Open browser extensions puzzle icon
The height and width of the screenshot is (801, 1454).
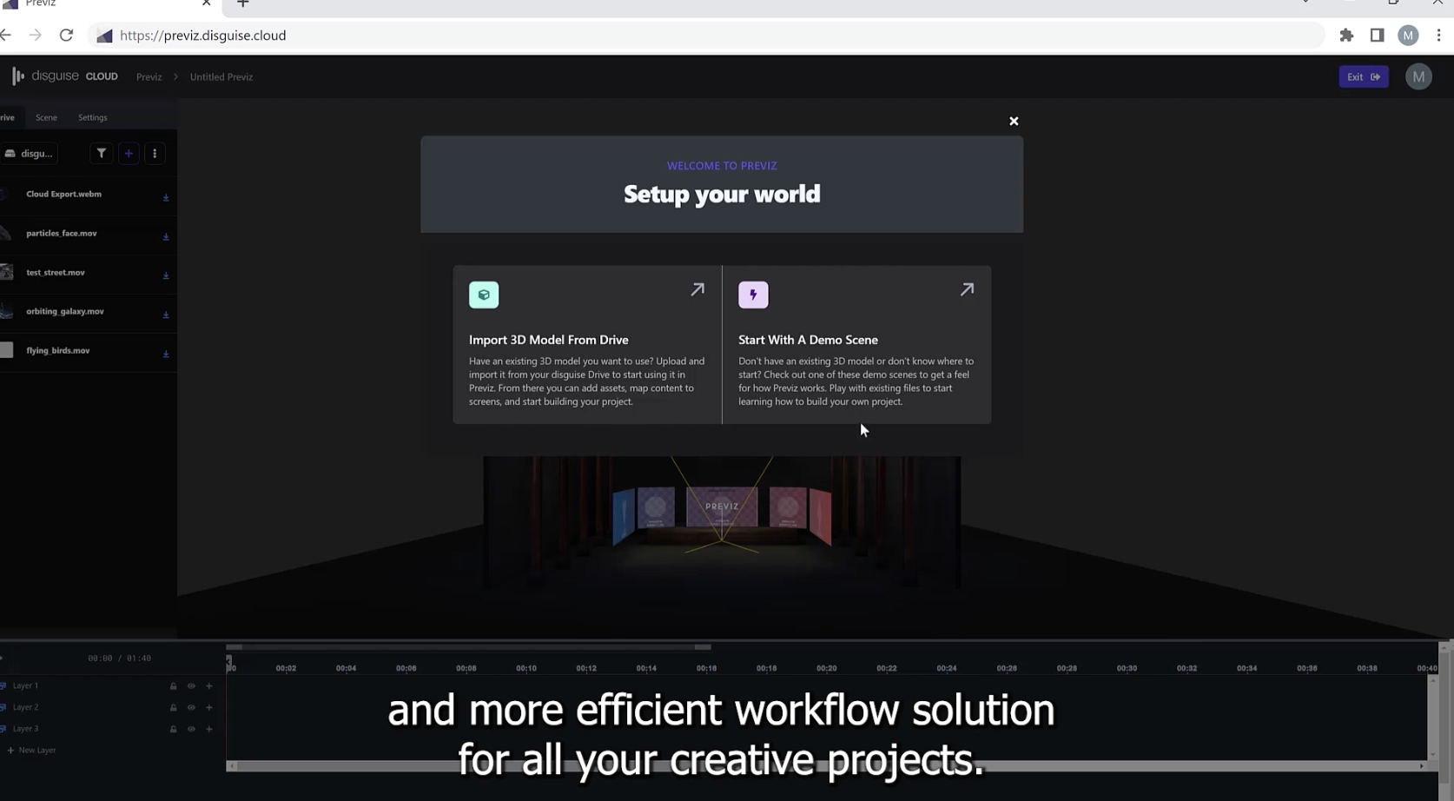click(1346, 36)
